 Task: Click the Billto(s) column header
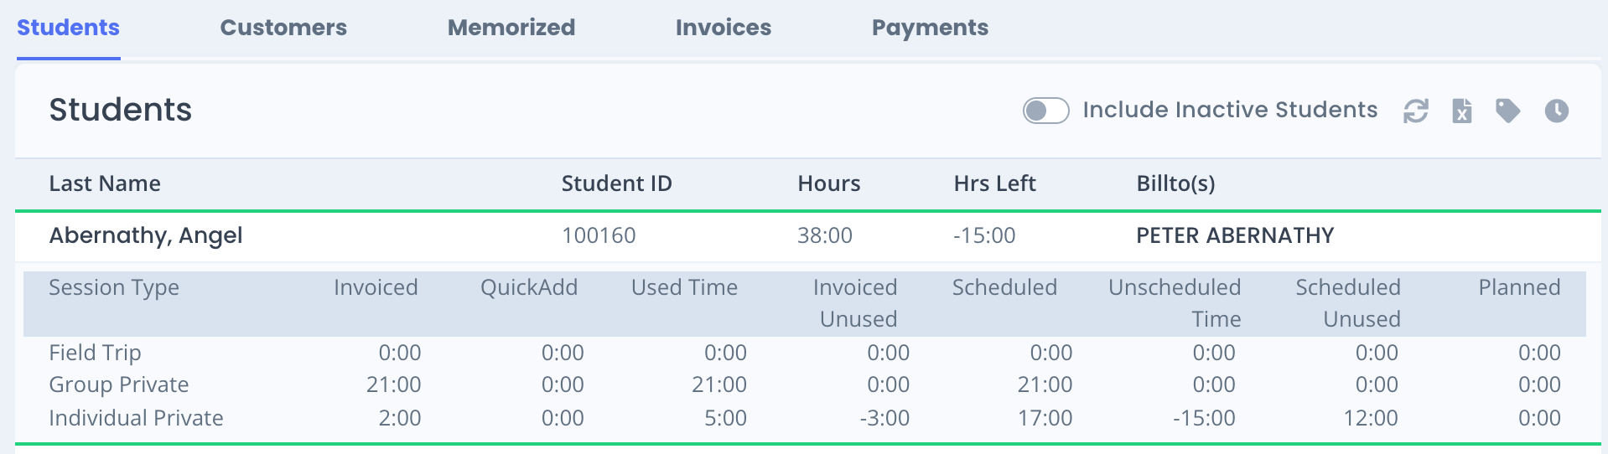[x=1176, y=183]
